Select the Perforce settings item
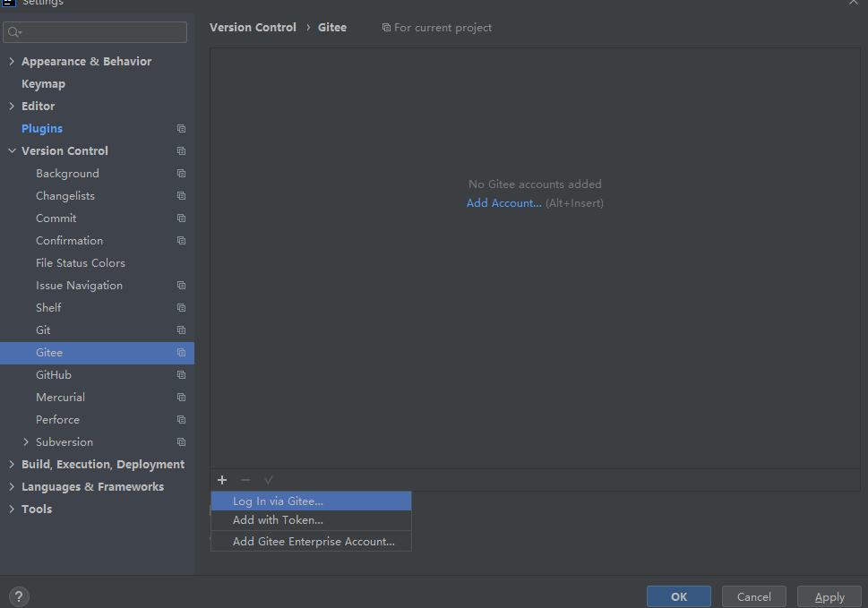868x608 pixels. [x=57, y=420]
